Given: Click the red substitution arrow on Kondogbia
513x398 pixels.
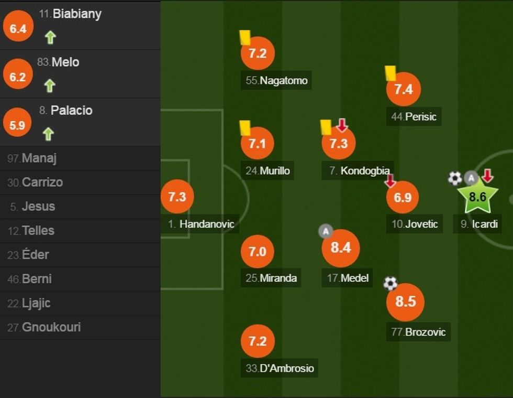Looking at the screenshot, I should tap(342, 125).
